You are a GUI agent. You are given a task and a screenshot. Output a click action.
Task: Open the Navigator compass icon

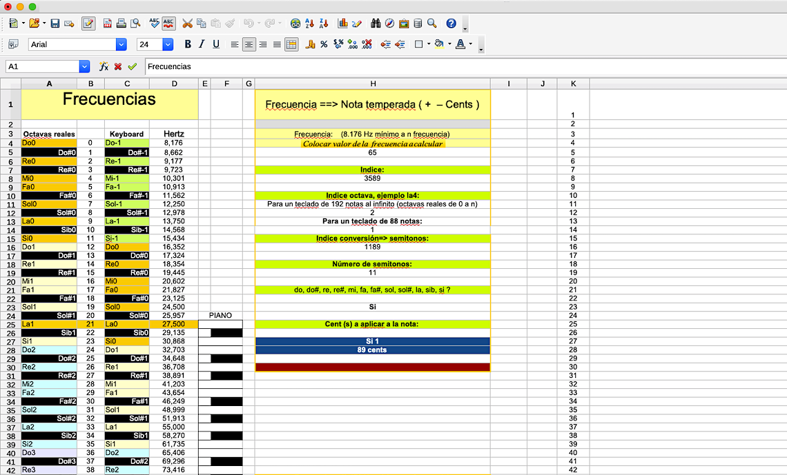click(390, 23)
